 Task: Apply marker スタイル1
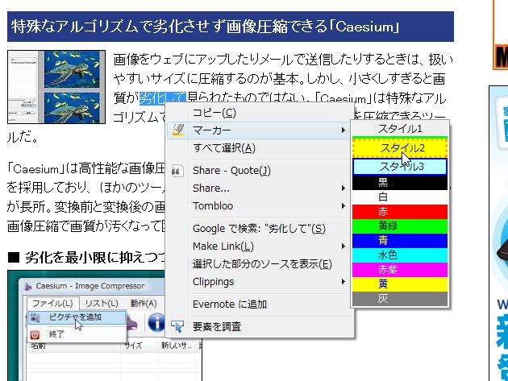(x=400, y=129)
